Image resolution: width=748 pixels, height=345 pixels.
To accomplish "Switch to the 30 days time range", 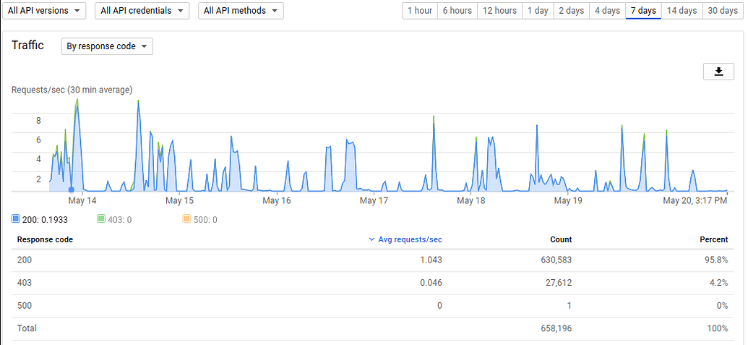I will [723, 11].
